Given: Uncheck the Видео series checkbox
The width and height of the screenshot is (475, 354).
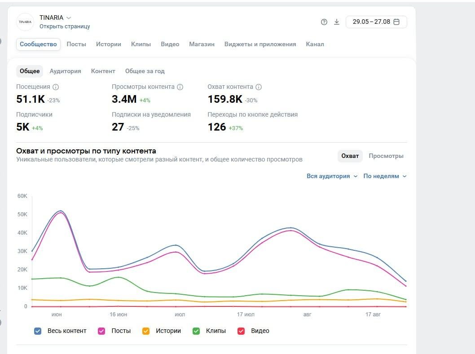Looking at the screenshot, I should pyautogui.click(x=241, y=331).
